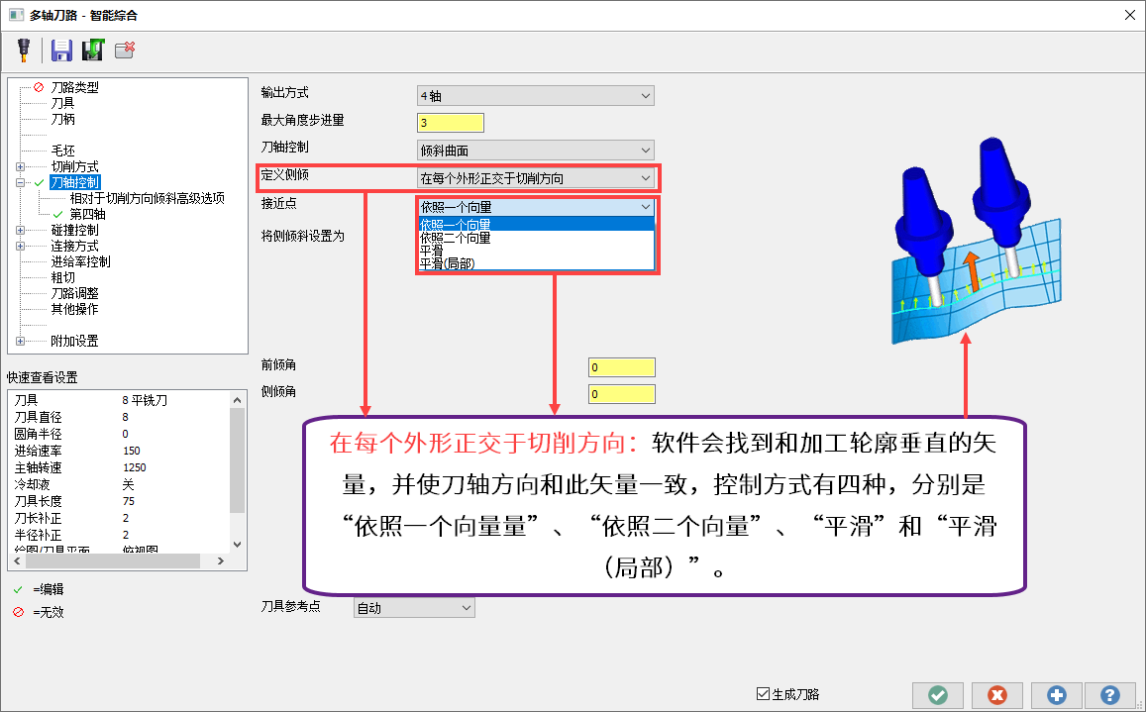This screenshot has width=1146, height=712.
Task: Select 刀柄 in the tree
Action: [x=62, y=119]
